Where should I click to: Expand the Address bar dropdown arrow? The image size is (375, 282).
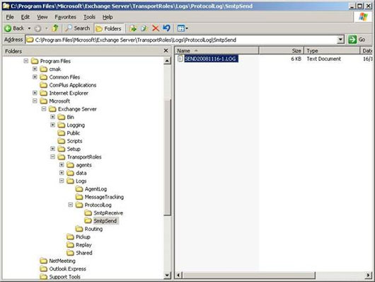(x=340, y=40)
